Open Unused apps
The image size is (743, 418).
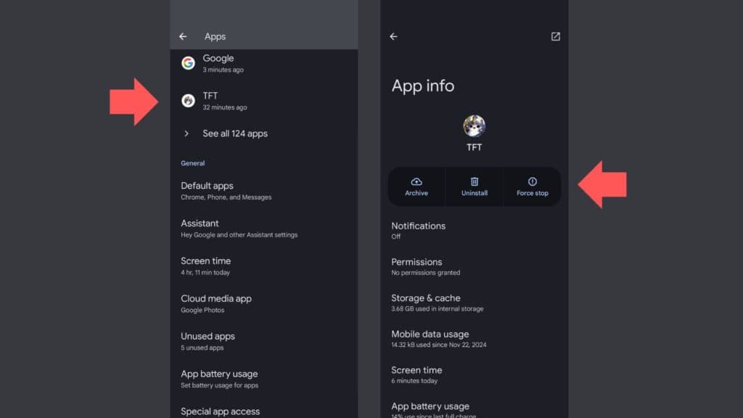click(x=208, y=341)
